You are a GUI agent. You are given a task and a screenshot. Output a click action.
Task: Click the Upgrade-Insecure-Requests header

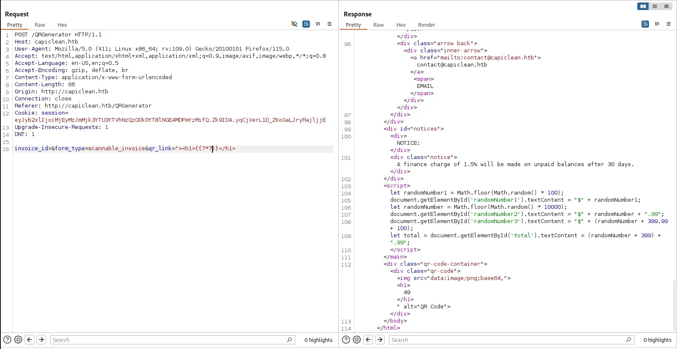point(61,127)
